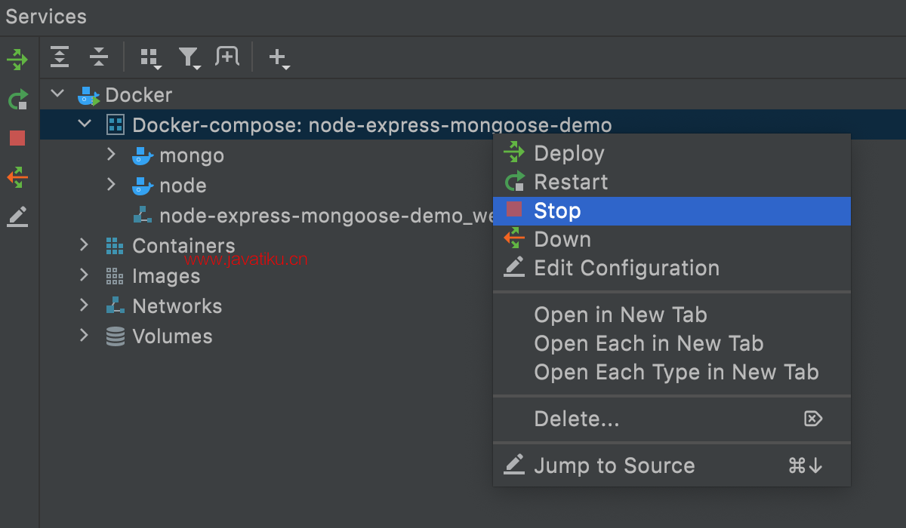The width and height of the screenshot is (906, 528).
Task: Click the orange Down icon in the left sidebar
Action: pos(17,178)
